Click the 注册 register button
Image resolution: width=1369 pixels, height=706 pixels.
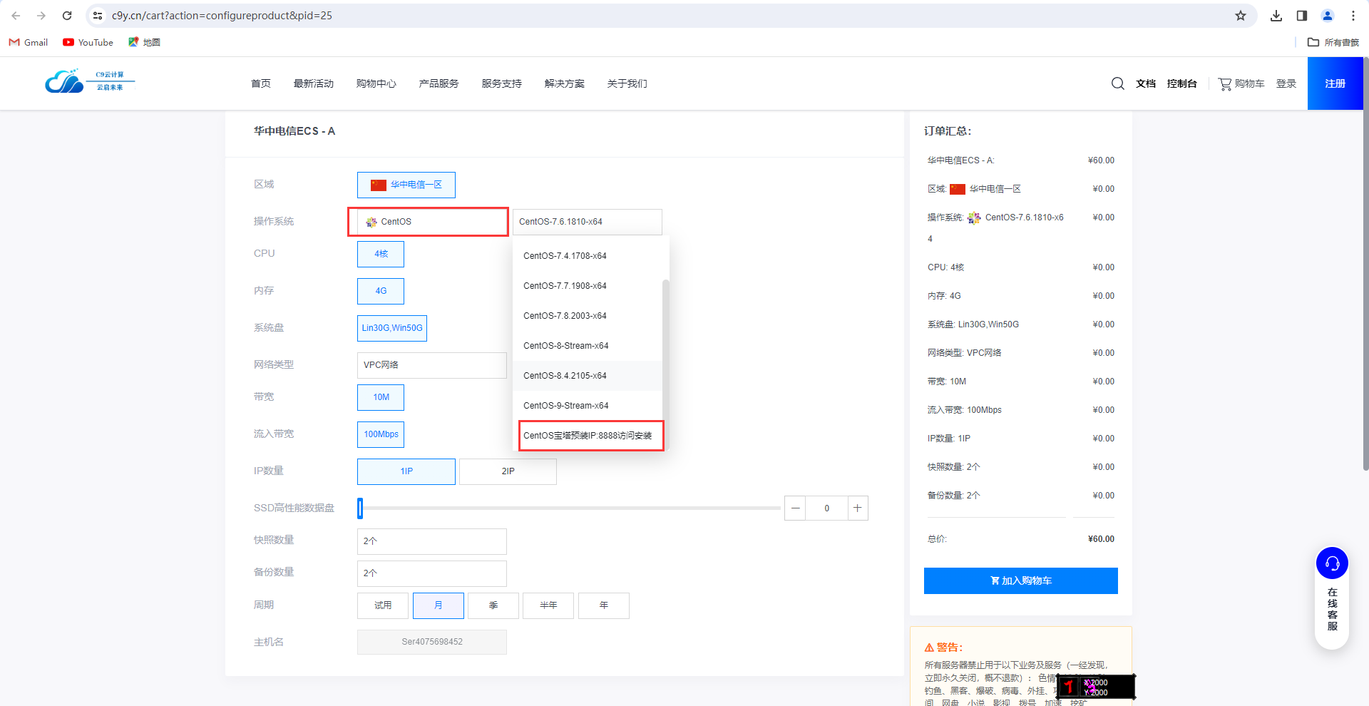click(x=1335, y=83)
